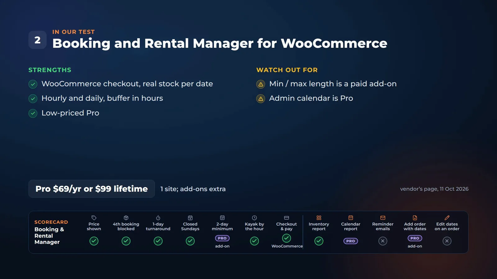Screen dimensions: 497x279
Task: Click the Price shown tag icon
Action: tap(94, 218)
